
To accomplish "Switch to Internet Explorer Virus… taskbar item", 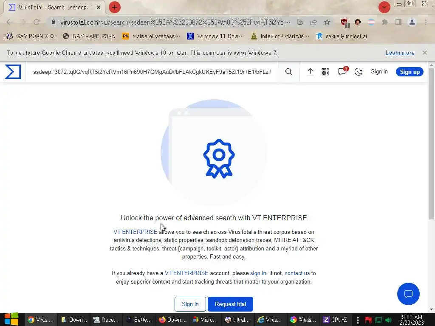I will tap(270, 320).
